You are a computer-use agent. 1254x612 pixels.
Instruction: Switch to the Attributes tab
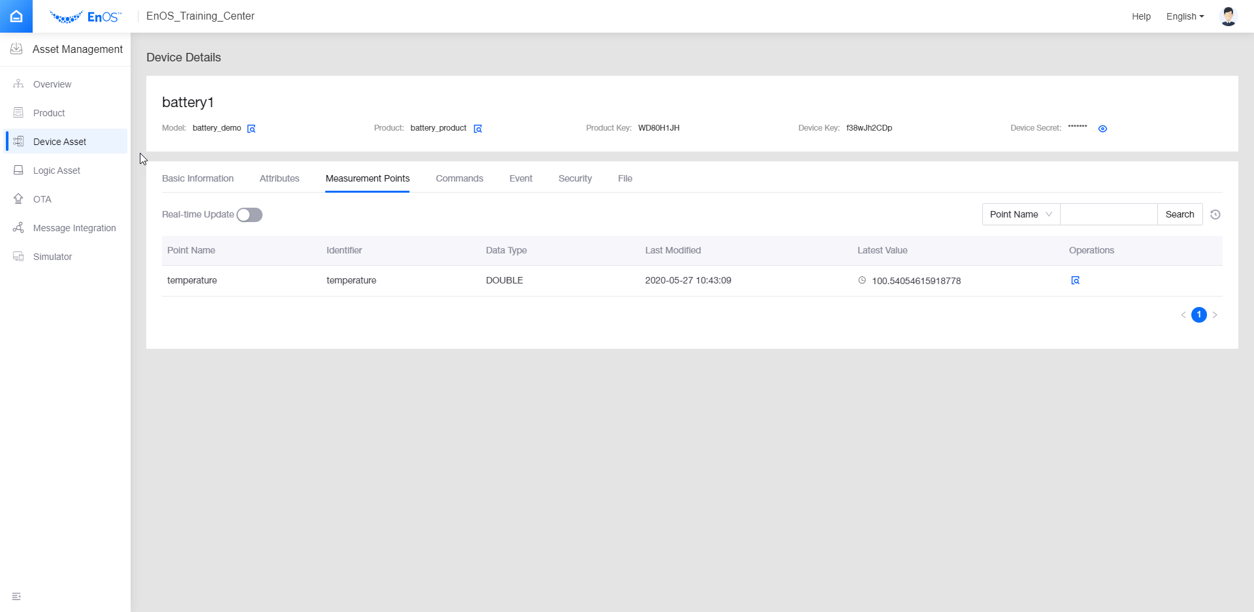tap(280, 178)
